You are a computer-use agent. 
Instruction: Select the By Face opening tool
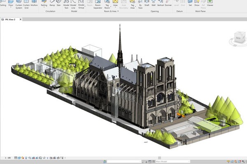tap(140, 5)
